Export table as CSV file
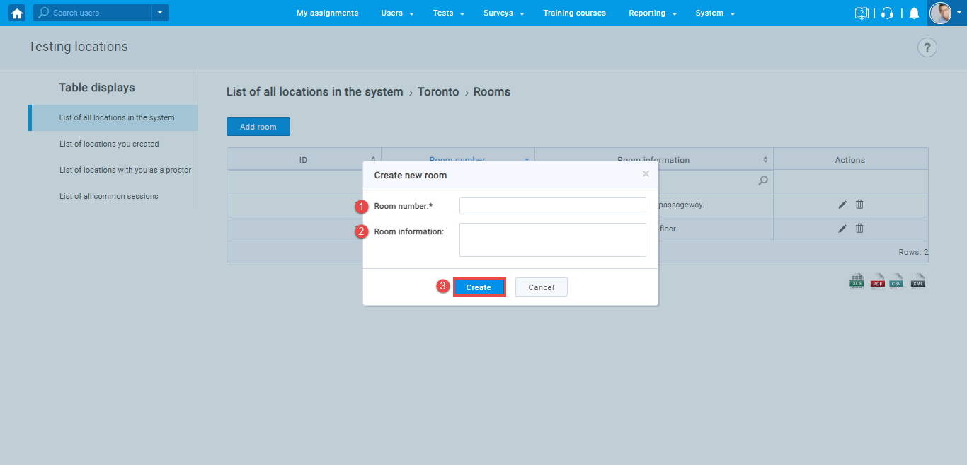The height and width of the screenshot is (465, 967). coord(897,282)
